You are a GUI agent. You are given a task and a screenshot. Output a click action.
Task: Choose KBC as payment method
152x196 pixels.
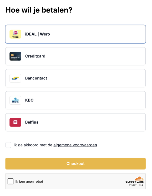click(x=75, y=100)
